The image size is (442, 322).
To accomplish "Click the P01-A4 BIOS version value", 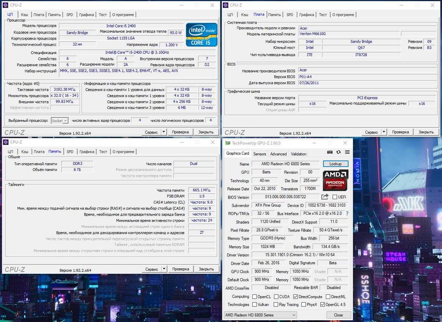I will click(x=367, y=77).
